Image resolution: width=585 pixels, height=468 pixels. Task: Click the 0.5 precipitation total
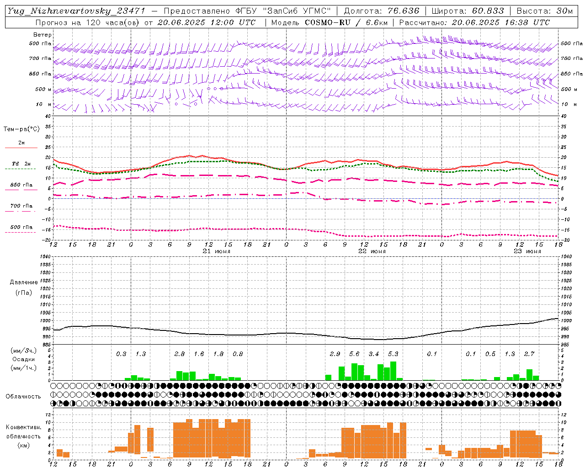[x=490, y=354]
